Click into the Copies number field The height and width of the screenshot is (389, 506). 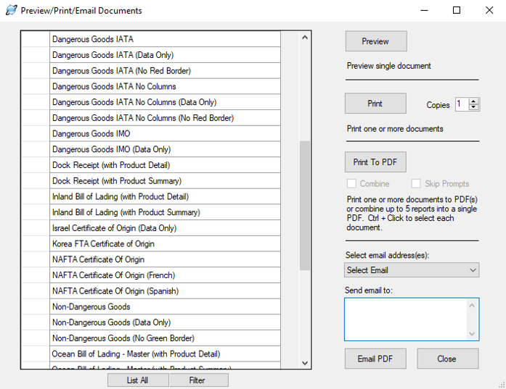tap(462, 104)
